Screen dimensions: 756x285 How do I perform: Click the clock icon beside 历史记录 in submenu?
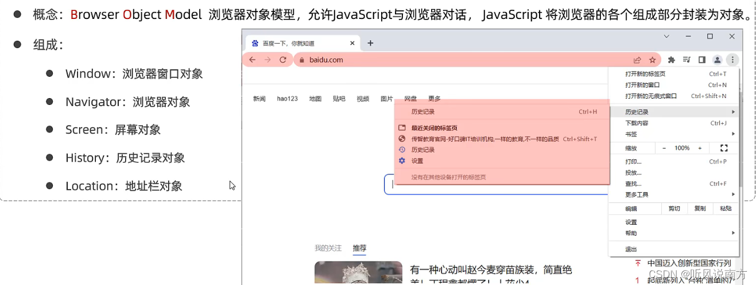[x=402, y=150]
